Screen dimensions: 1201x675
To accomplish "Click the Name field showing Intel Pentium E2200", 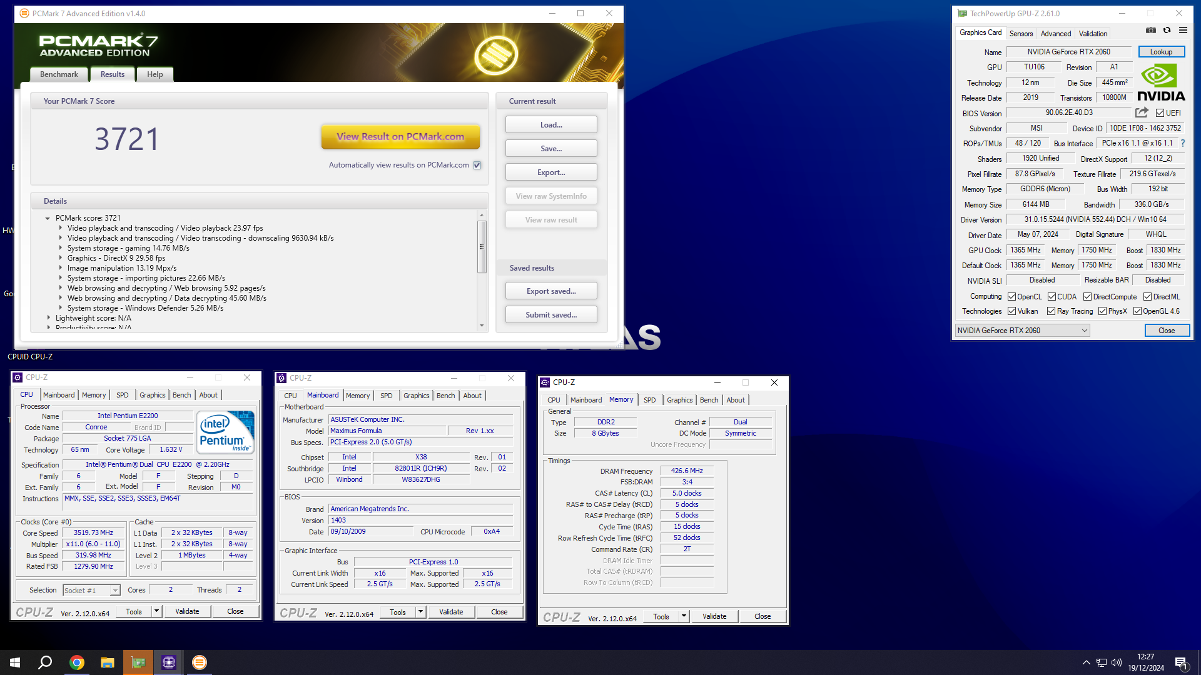I will click(x=128, y=416).
